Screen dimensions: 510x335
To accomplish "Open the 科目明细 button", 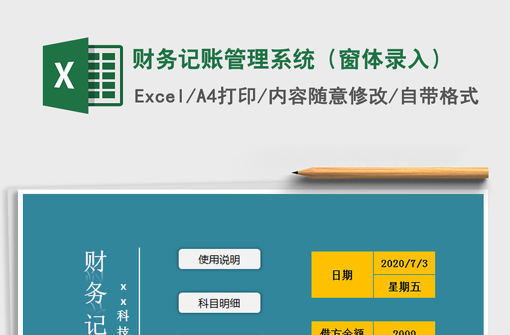I will click(x=219, y=303).
